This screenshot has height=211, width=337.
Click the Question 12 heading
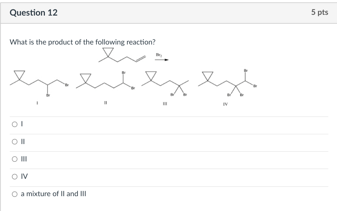click(x=34, y=13)
